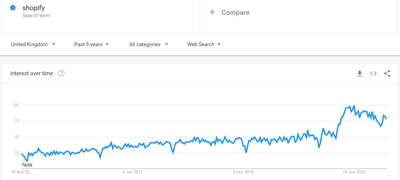Click the Note marker on the chart
This screenshot has width=400, height=180.
coord(27,165)
